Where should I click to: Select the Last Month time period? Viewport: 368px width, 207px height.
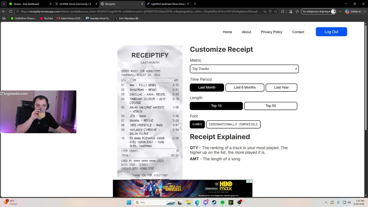(207, 87)
